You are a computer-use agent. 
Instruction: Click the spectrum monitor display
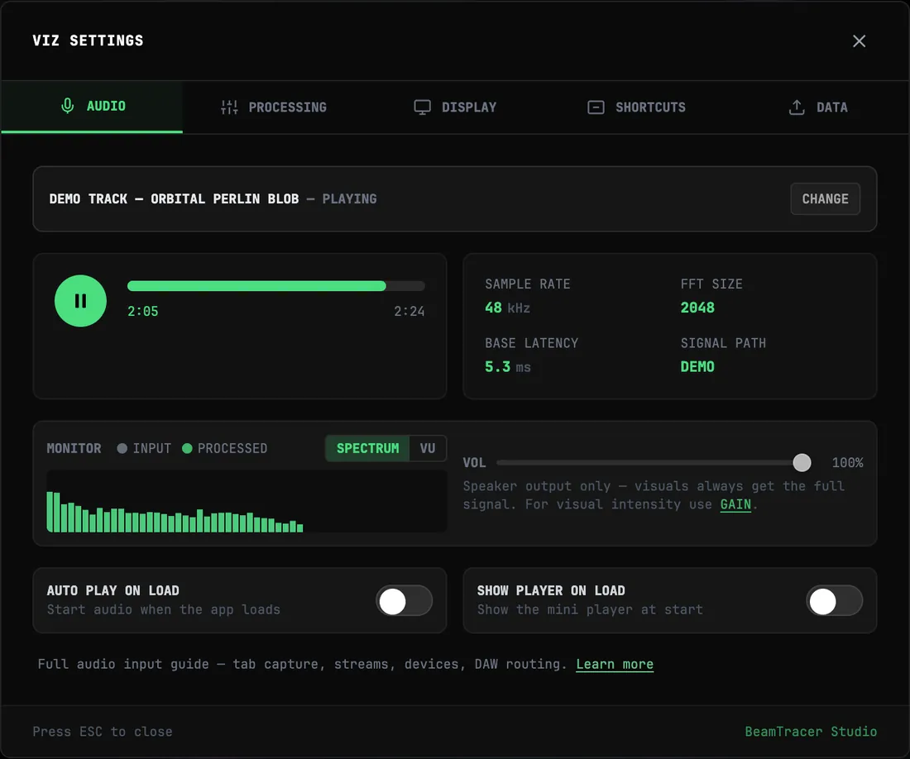[x=247, y=501]
